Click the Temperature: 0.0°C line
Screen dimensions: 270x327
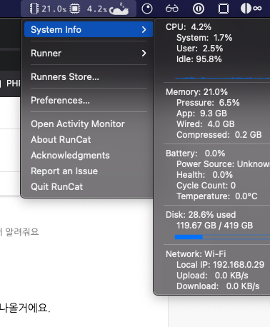click(217, 196)
